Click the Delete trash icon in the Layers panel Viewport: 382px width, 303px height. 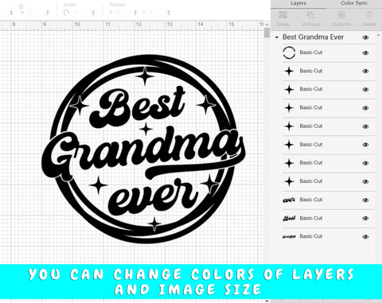click(x=369, y=15)
